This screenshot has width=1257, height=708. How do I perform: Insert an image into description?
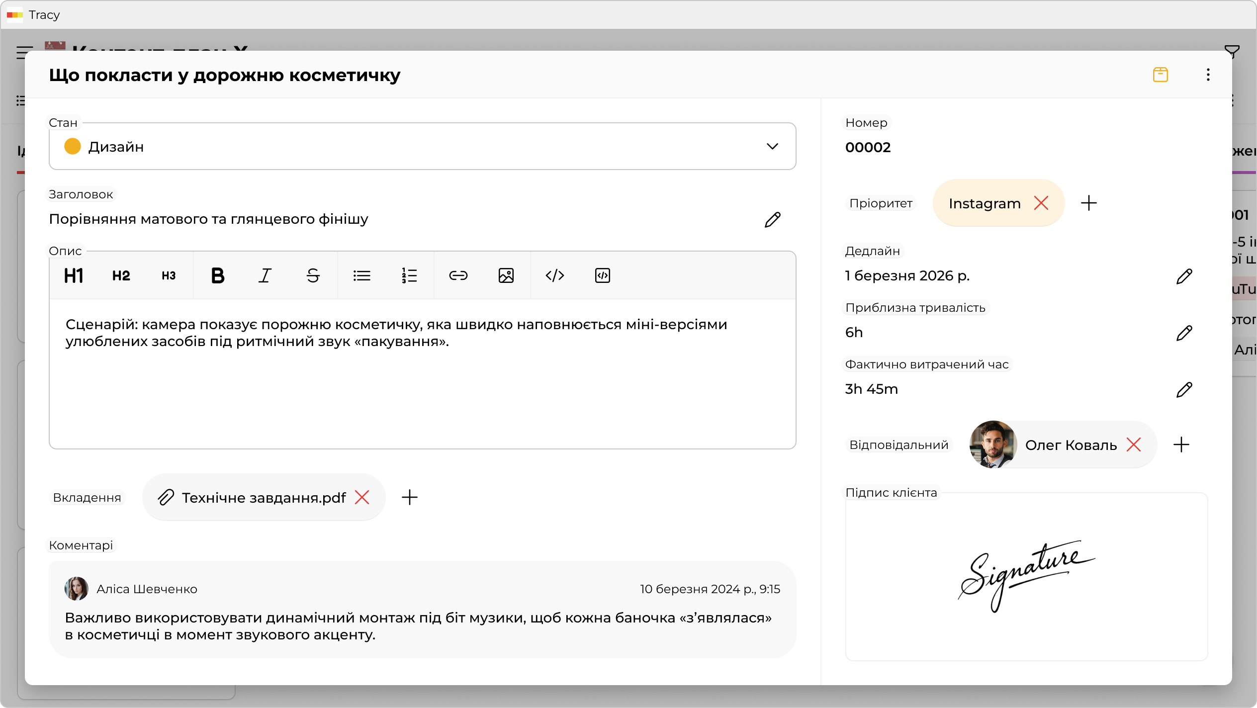click(506, 275)
